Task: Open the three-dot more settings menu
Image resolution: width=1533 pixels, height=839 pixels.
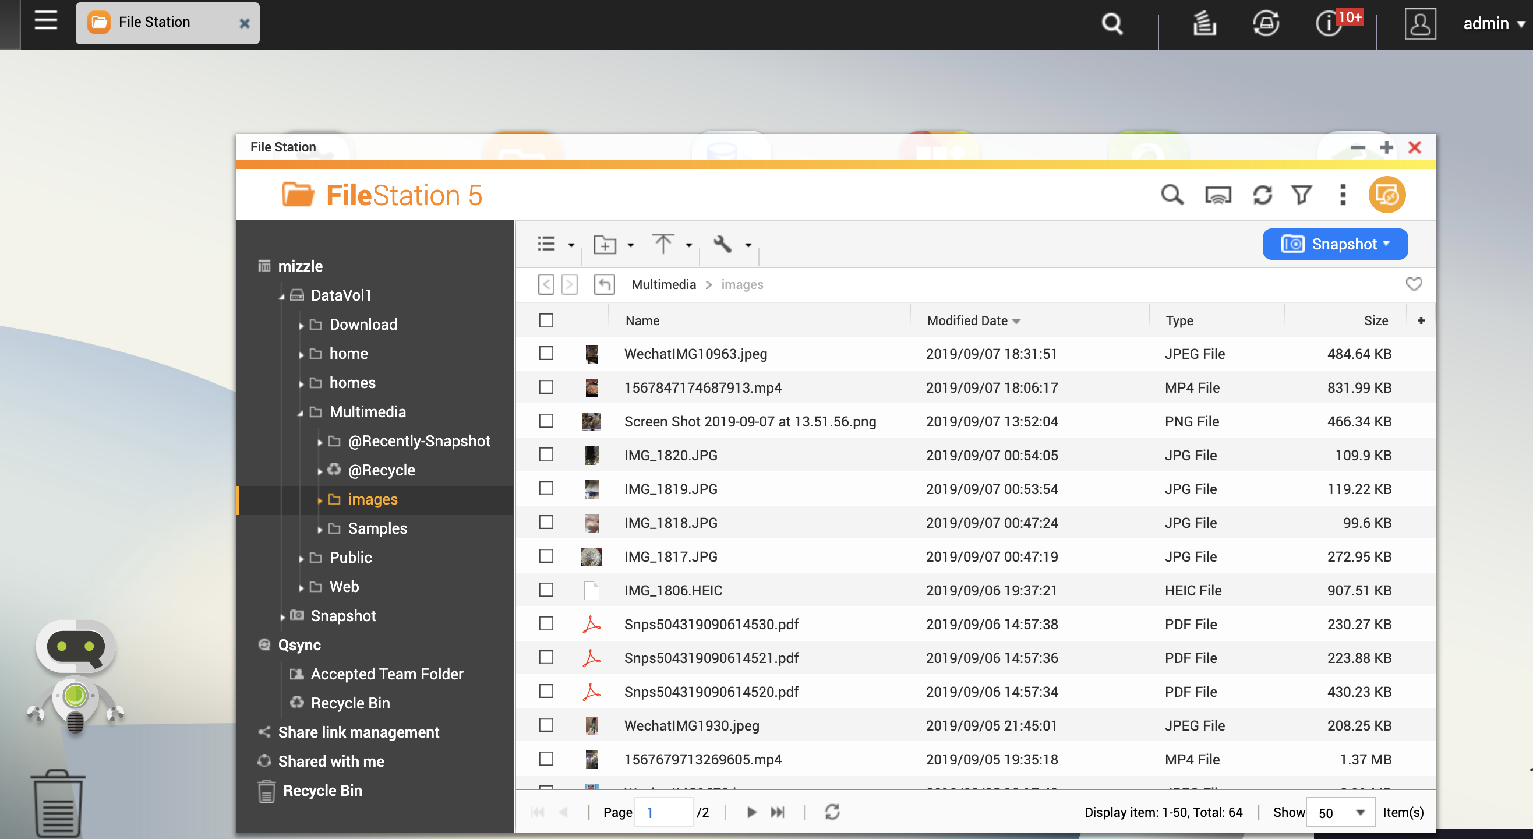Action: click(1343, 195)
